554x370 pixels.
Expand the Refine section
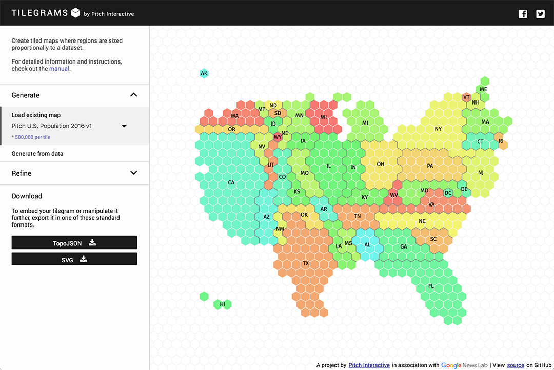133,173
